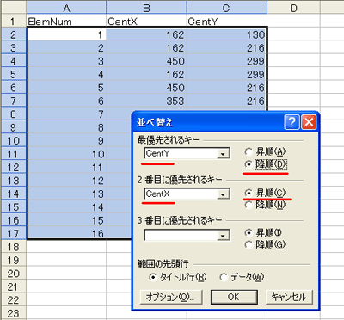344x320 pixels.
Task: Click cell A2 containing 1
Action: [66, 34]
